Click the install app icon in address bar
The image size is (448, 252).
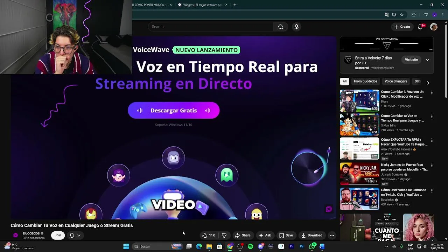[x=394, y=15]
